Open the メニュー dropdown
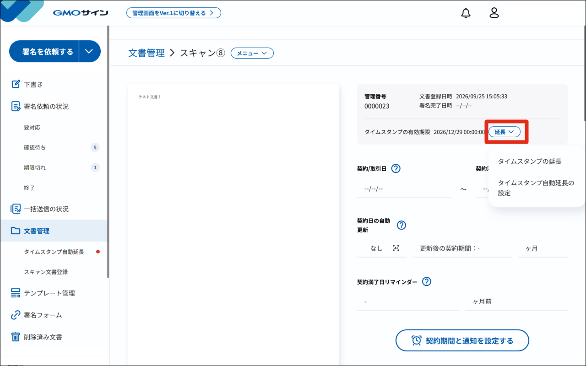 point(252,53)
